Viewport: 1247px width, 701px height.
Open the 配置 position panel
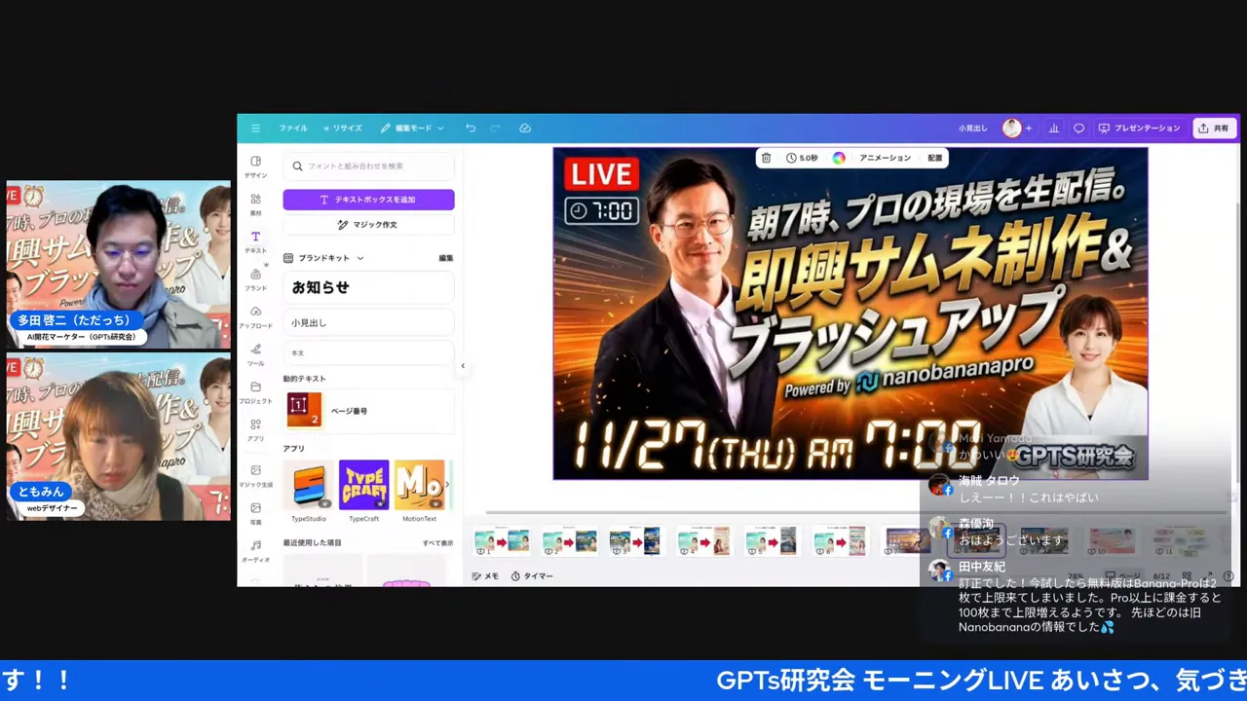pyautogui.click(x=935, y=158)
